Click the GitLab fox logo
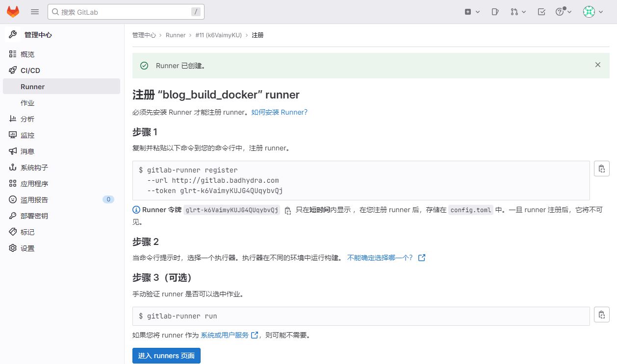617x364 pixels. click(x=13, y=12)
